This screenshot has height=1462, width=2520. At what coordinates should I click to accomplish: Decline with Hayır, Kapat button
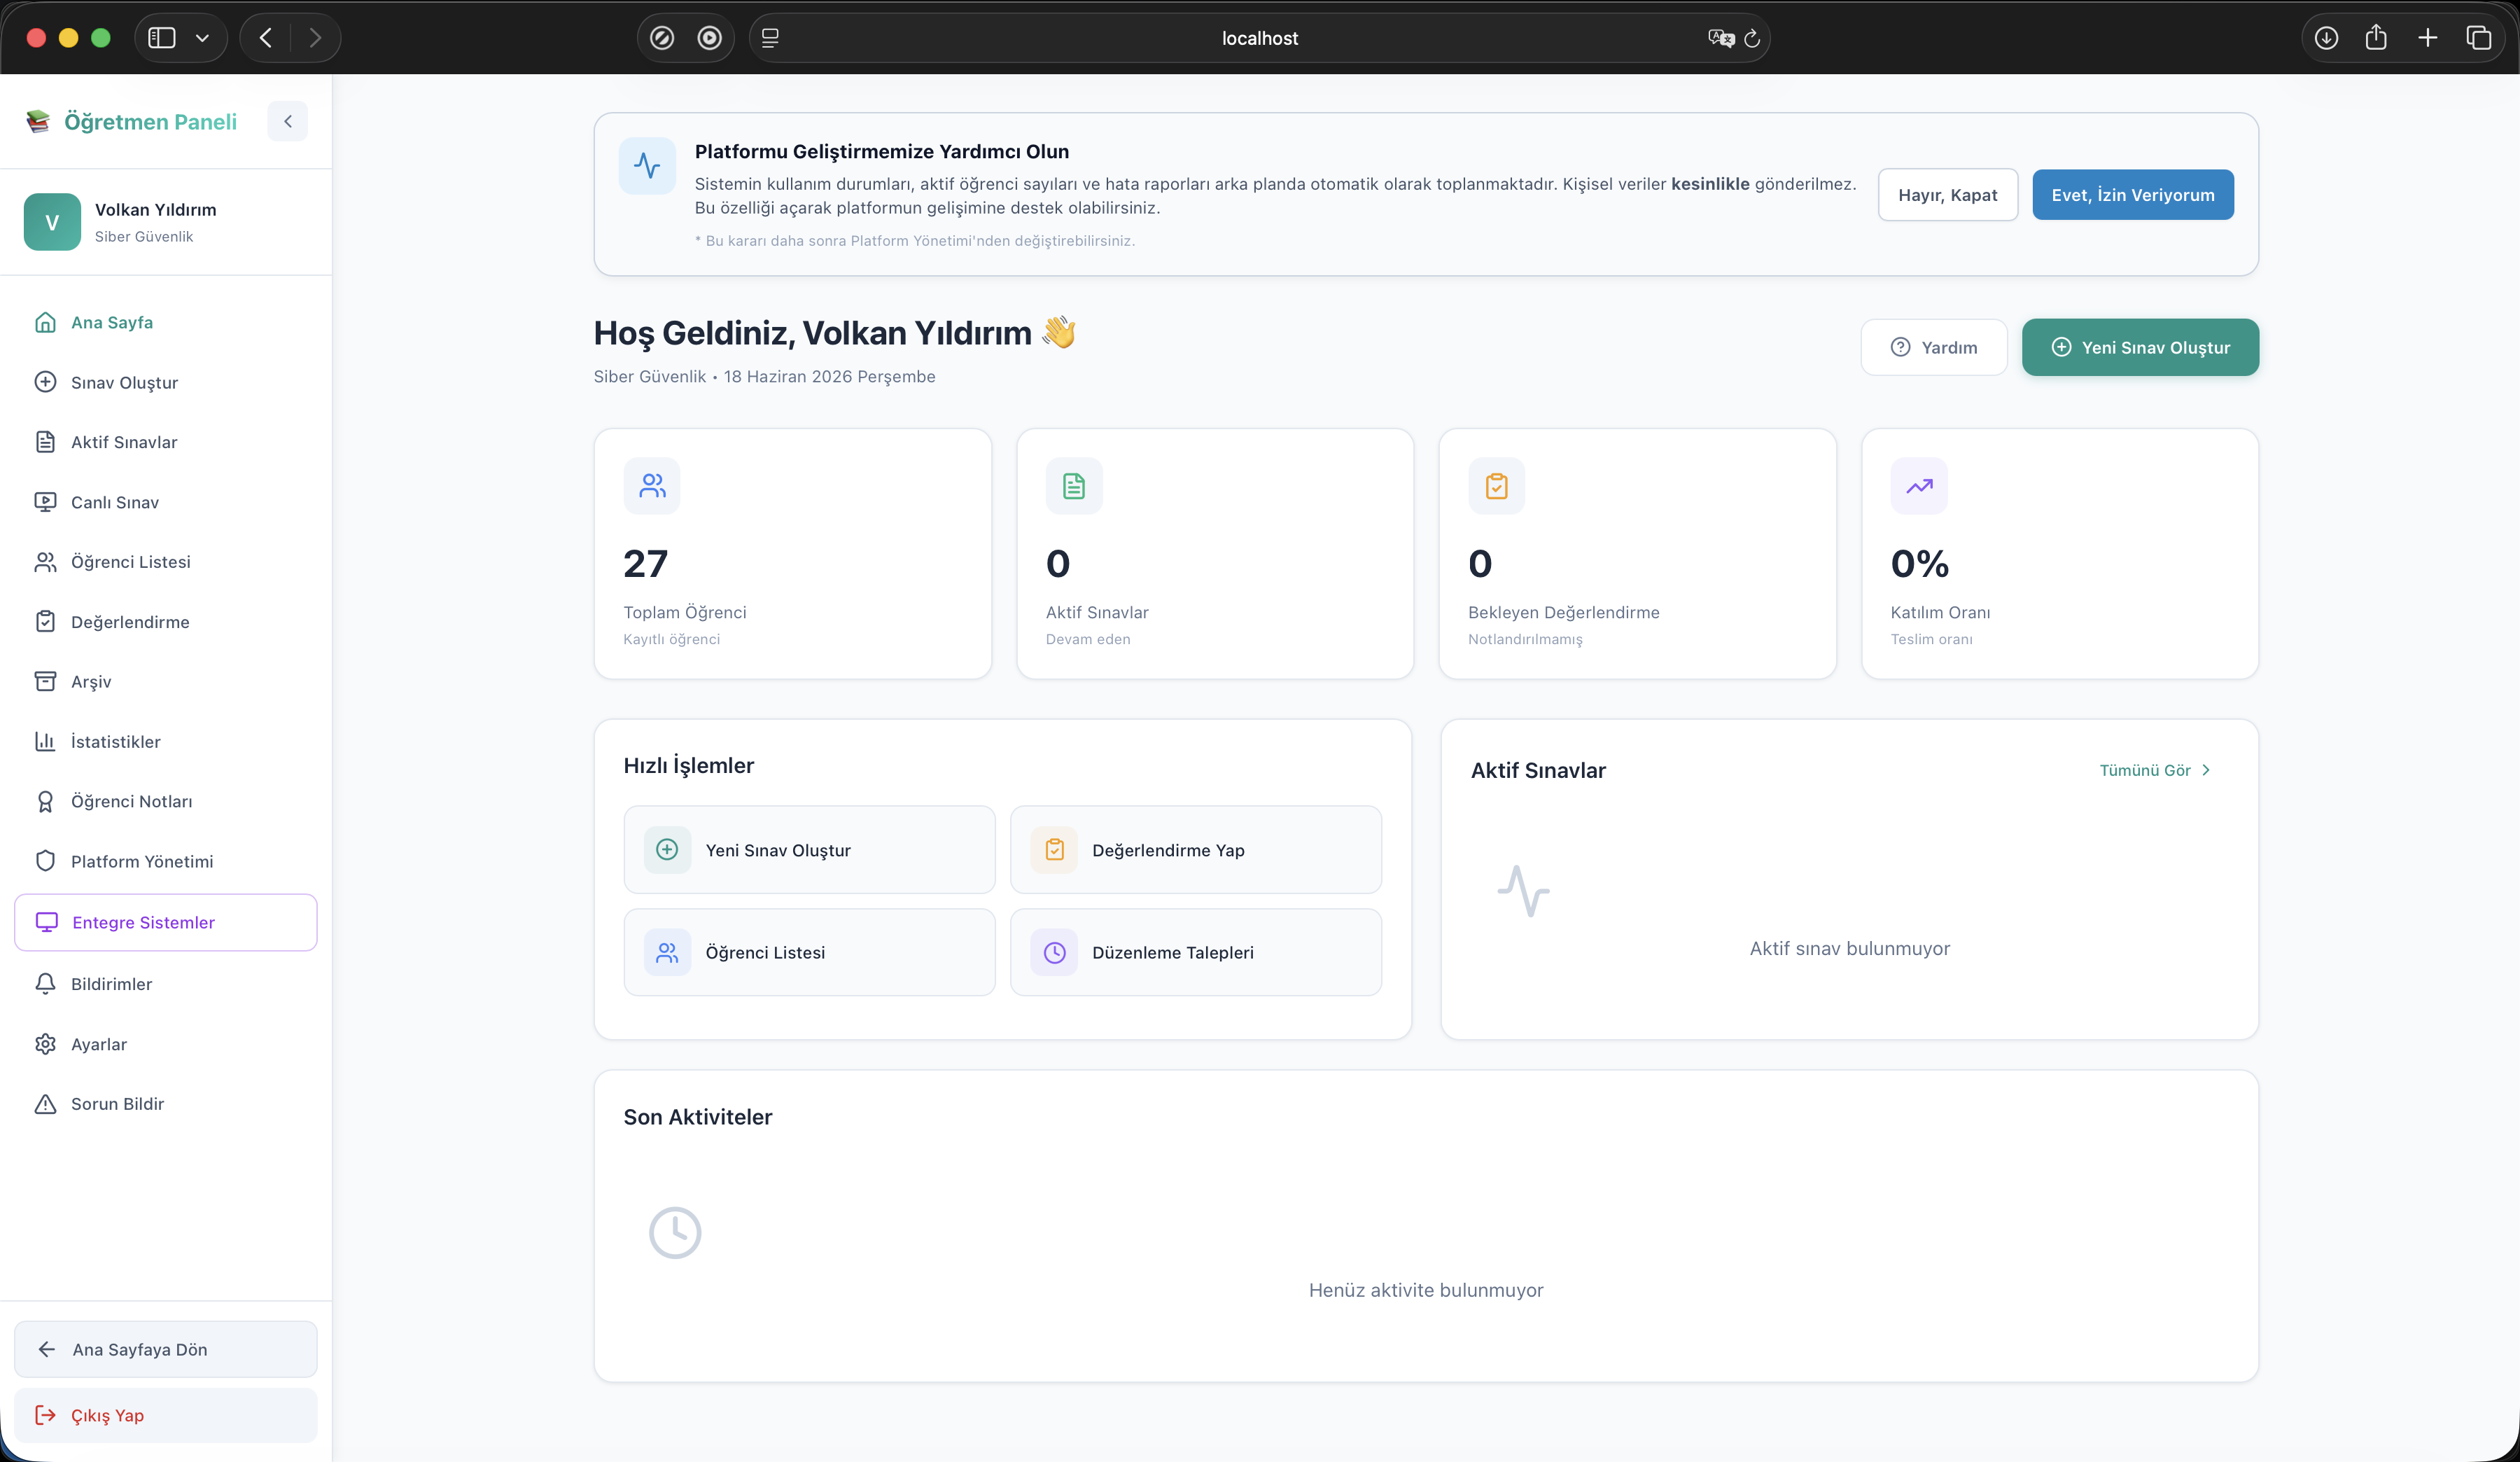(1947, 195)
